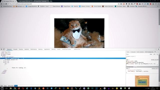Open the Compress JPEG bookmark
Viewport: 160px width, 90px height.
pos(141,6)
